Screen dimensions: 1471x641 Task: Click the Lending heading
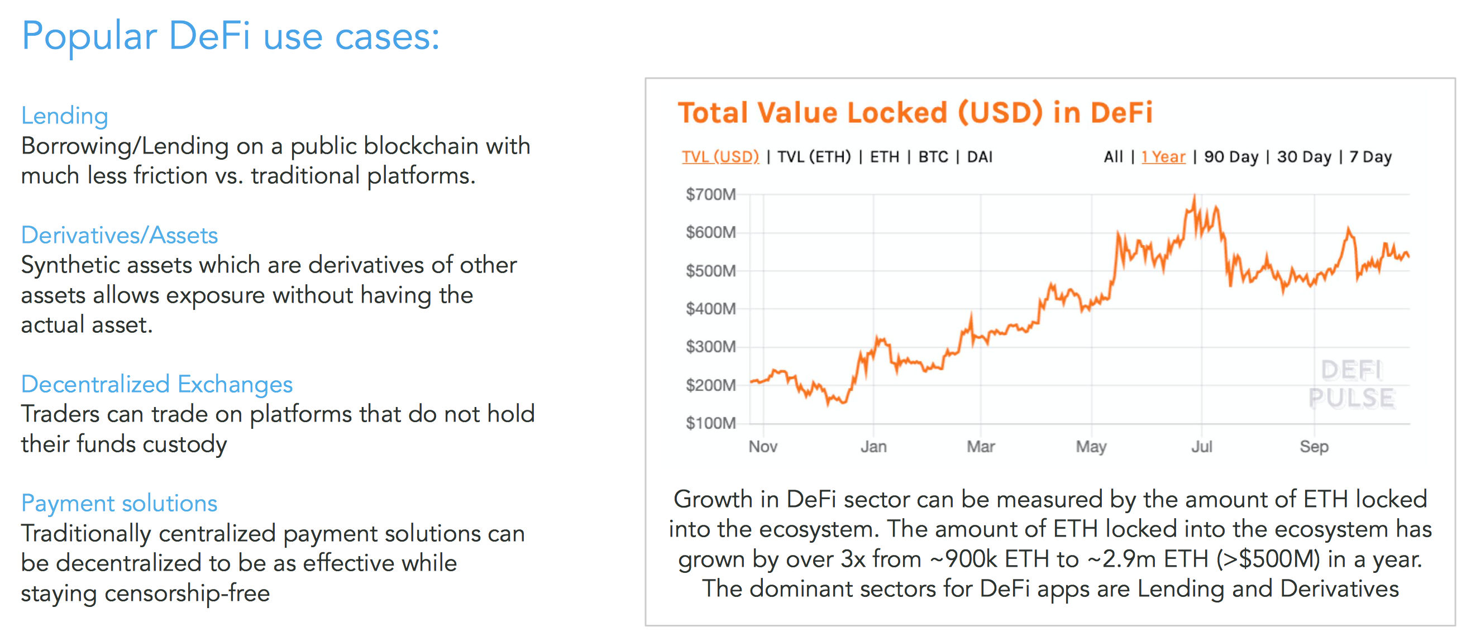65,116
